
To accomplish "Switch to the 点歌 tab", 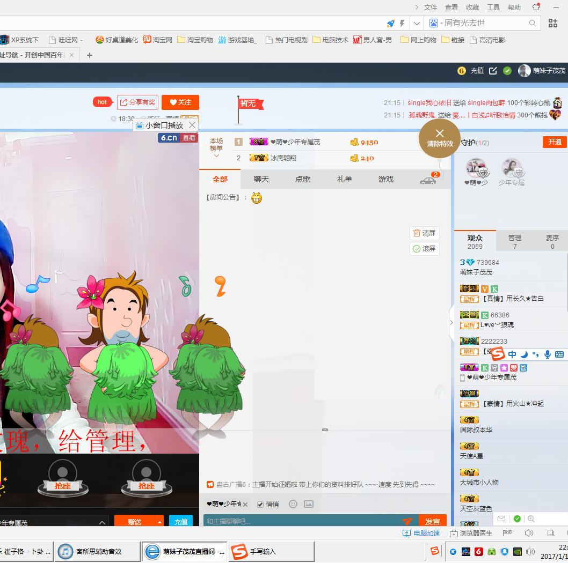I will click(302, 179).
